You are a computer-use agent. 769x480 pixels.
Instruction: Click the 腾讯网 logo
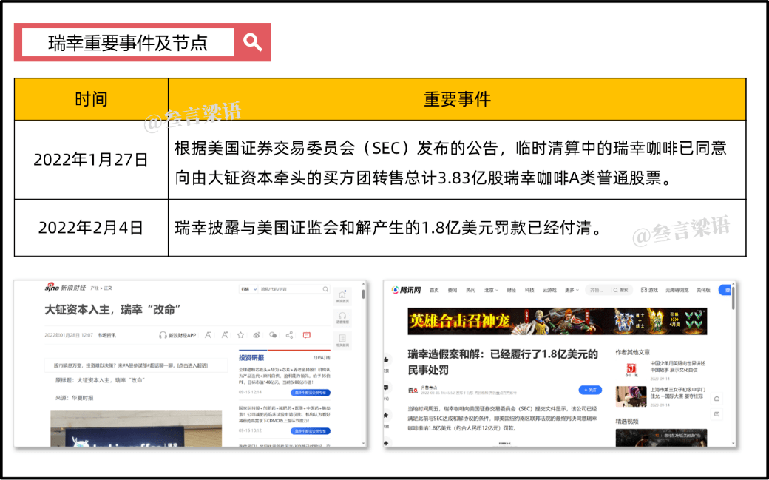pyautogui.click(x=406, y=290)
